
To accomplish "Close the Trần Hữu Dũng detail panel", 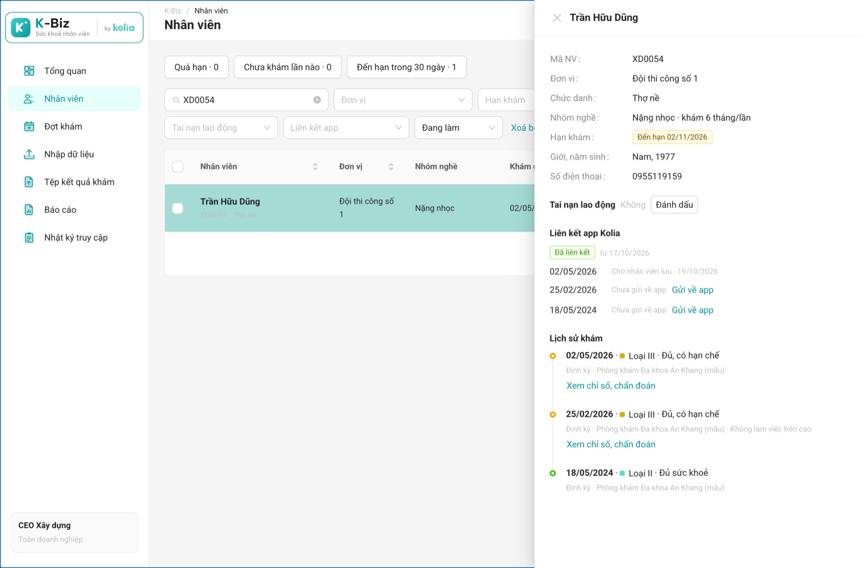I will tap(557, 18).
